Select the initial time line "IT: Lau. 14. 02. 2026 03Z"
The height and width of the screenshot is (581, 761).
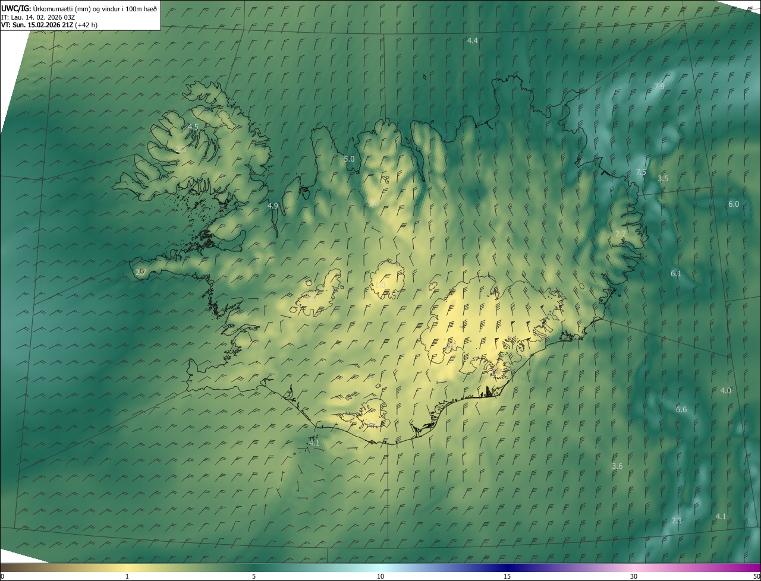point(38,17)
